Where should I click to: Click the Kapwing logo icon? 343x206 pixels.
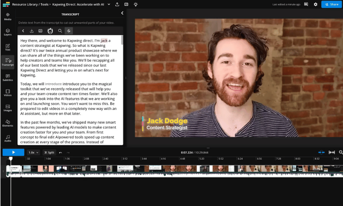pyautogui.click(x=6, y=4)
